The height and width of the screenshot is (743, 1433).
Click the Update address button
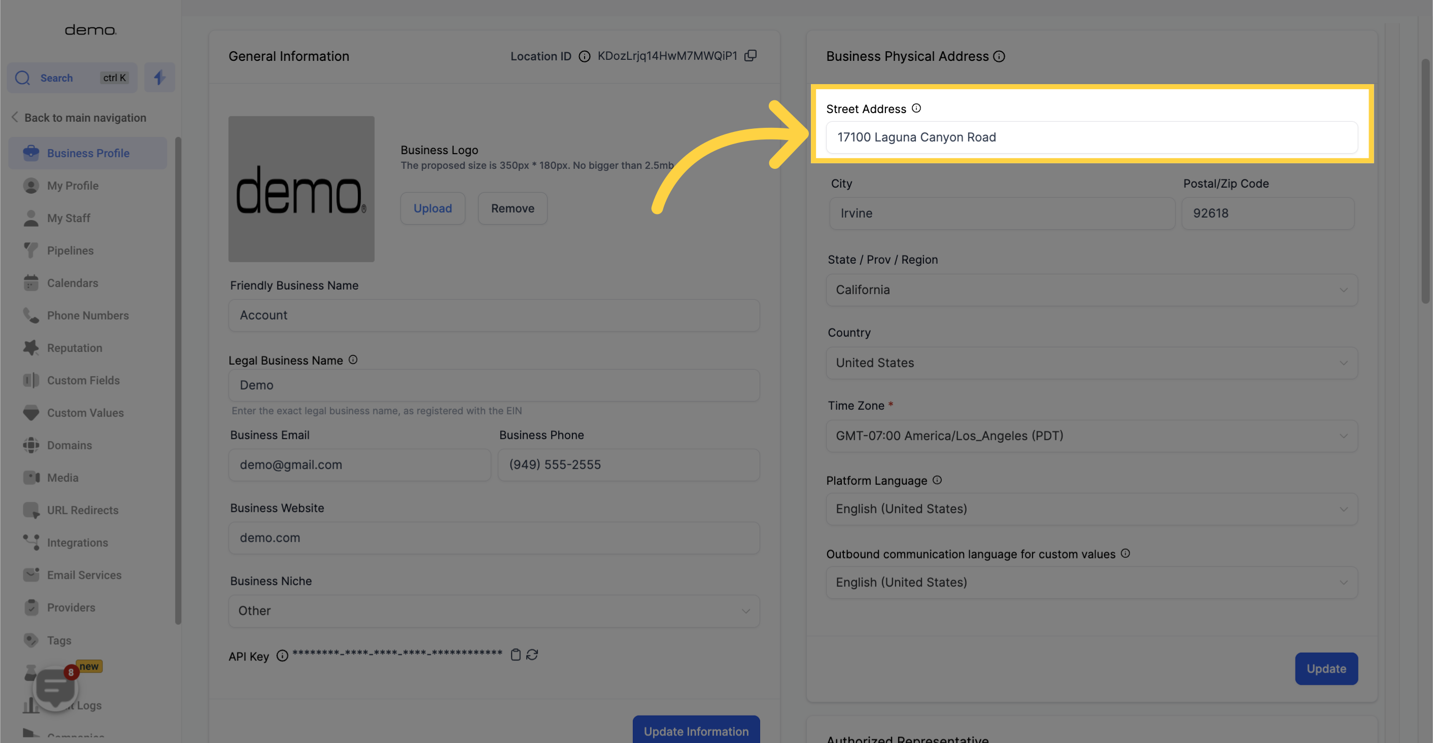[x=1326, y=668]
